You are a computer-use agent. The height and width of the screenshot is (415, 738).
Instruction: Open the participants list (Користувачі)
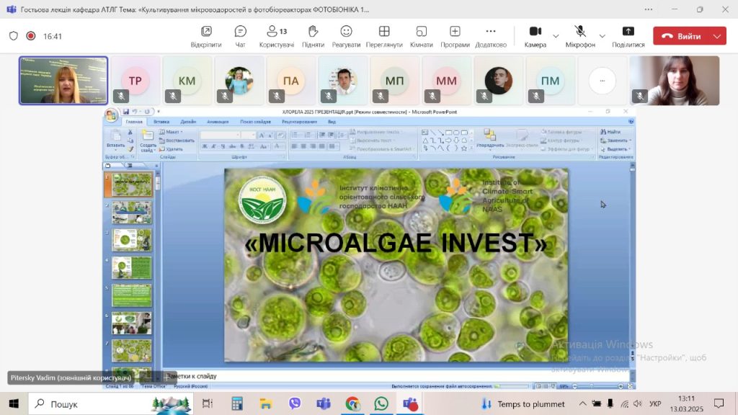(277, 35)
